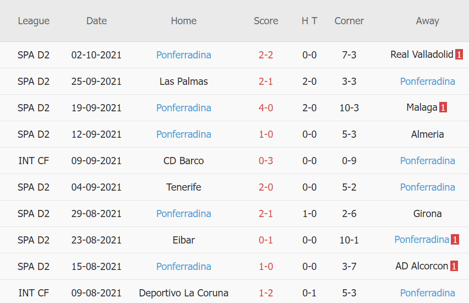Open the 2-2 score against Real Valladolid
This screenshot has height=303, width=469.
pos(266,55)
